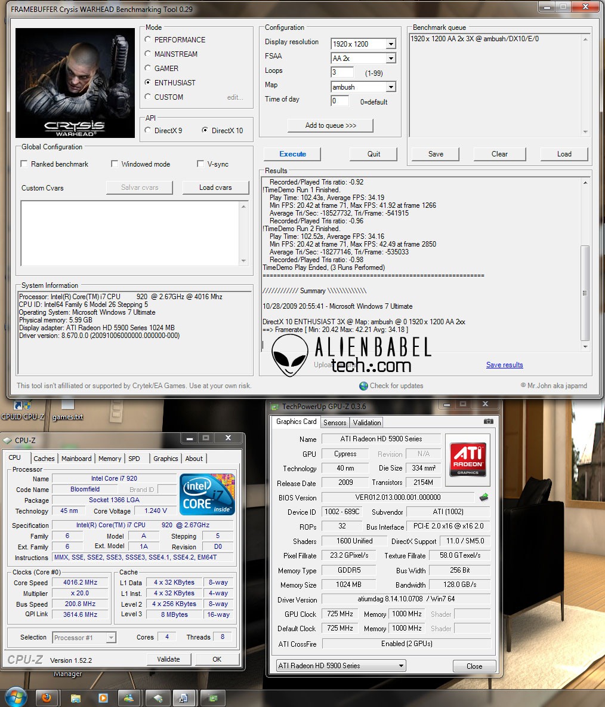Image resolution: width=605 pixels, height=707 pixels.
Task: Enable the Ranked benchmark checkbox
Action: pos(24,164)
